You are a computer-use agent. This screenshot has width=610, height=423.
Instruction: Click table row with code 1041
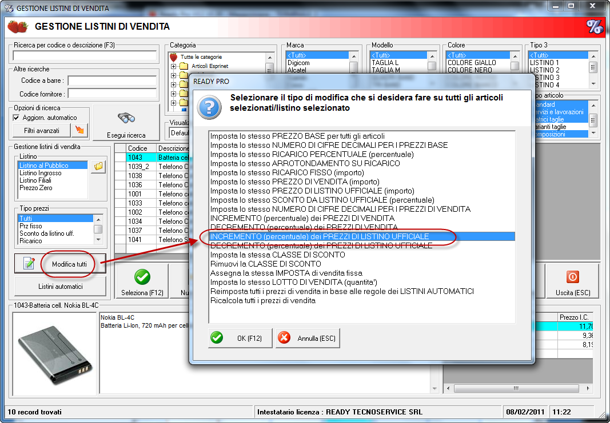pos(151,239)
